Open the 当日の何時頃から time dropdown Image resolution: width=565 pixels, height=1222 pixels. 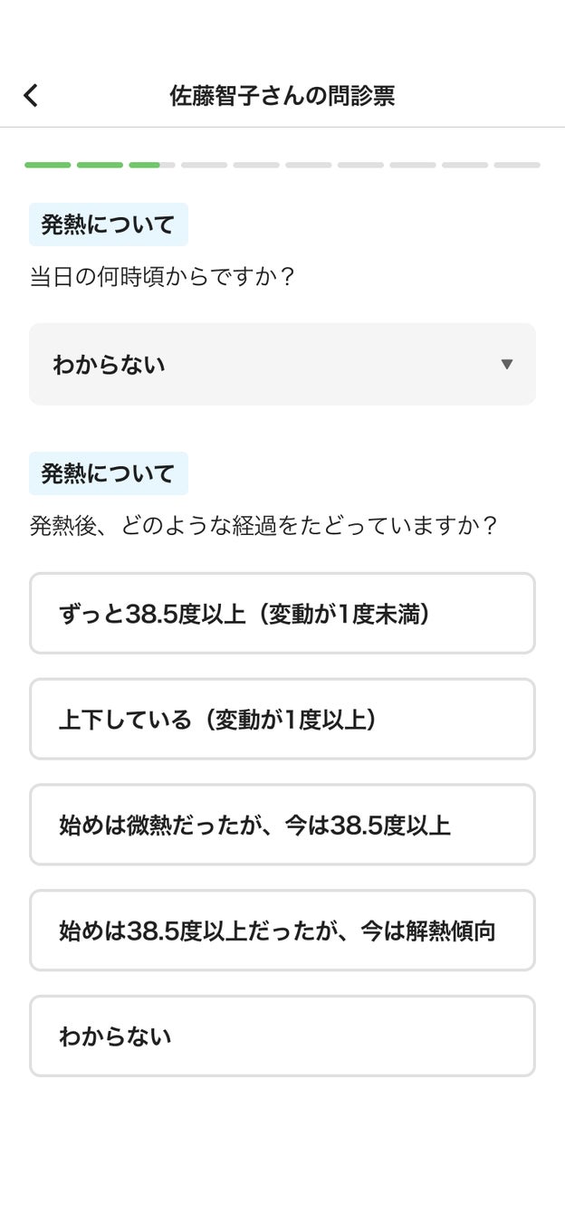(x=282, y=364)
